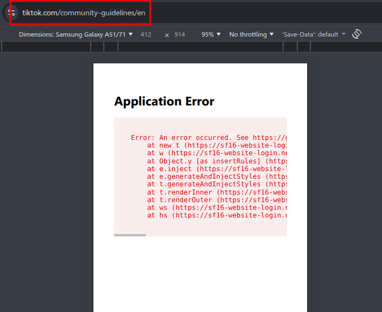
Task: Click the 'at Object.y [as insertRules]' line
Action: coord(217,161)
